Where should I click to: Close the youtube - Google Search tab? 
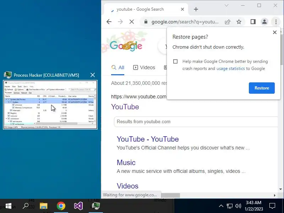coord(182,9)
